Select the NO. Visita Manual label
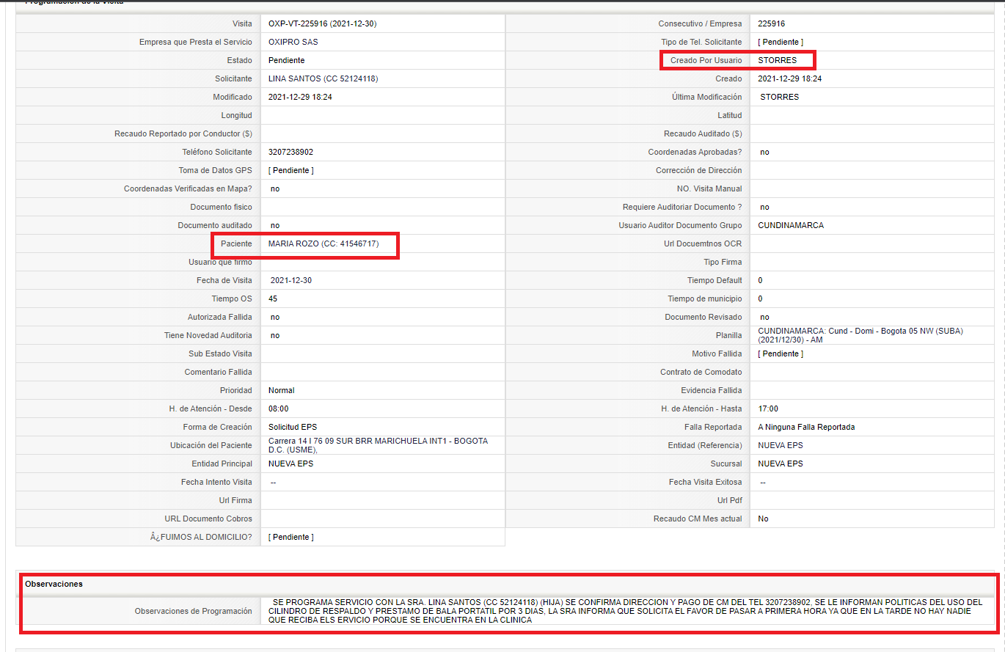Screen dimensions: 1005x652 (709, 188)
